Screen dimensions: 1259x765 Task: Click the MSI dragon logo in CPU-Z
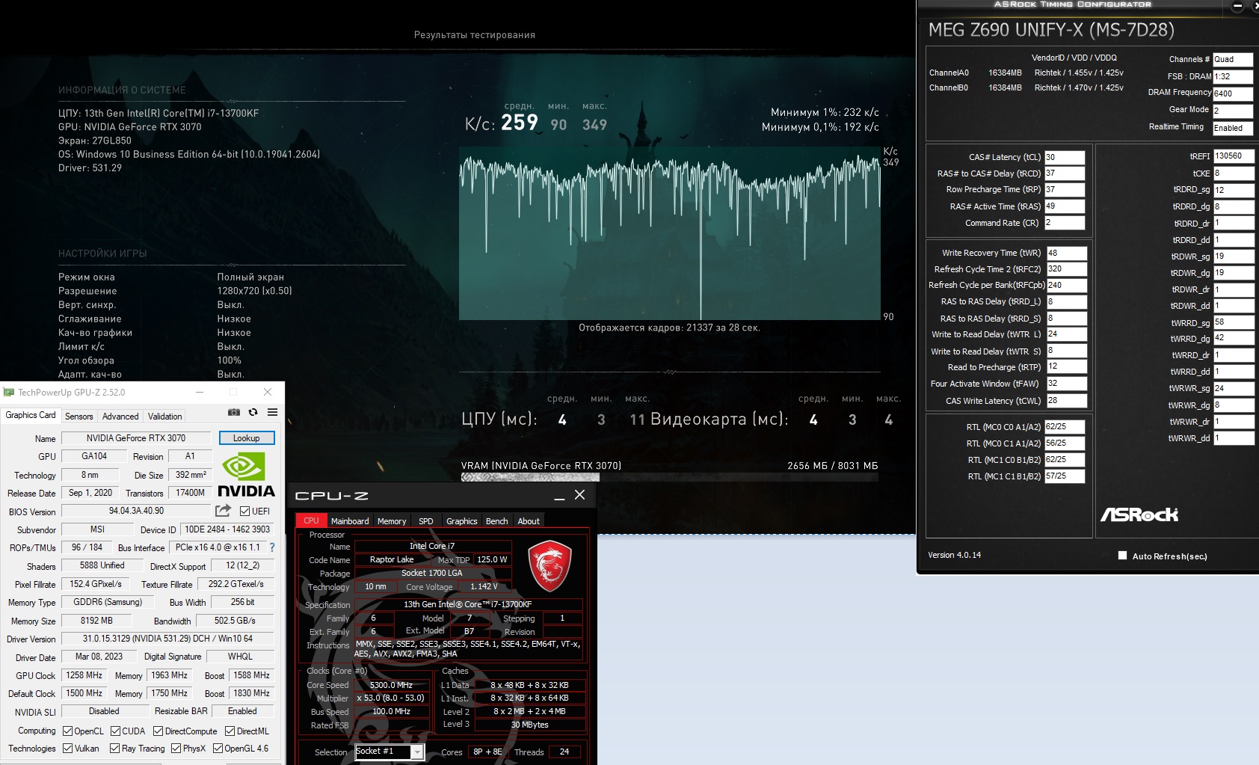point(550,566)
